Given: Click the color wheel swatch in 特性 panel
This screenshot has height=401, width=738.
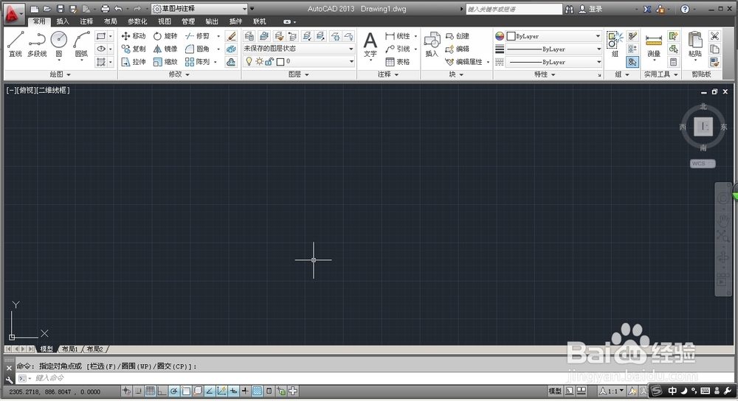Looking at the screenshot, I should pyautogui.click(x=500, y=36).
